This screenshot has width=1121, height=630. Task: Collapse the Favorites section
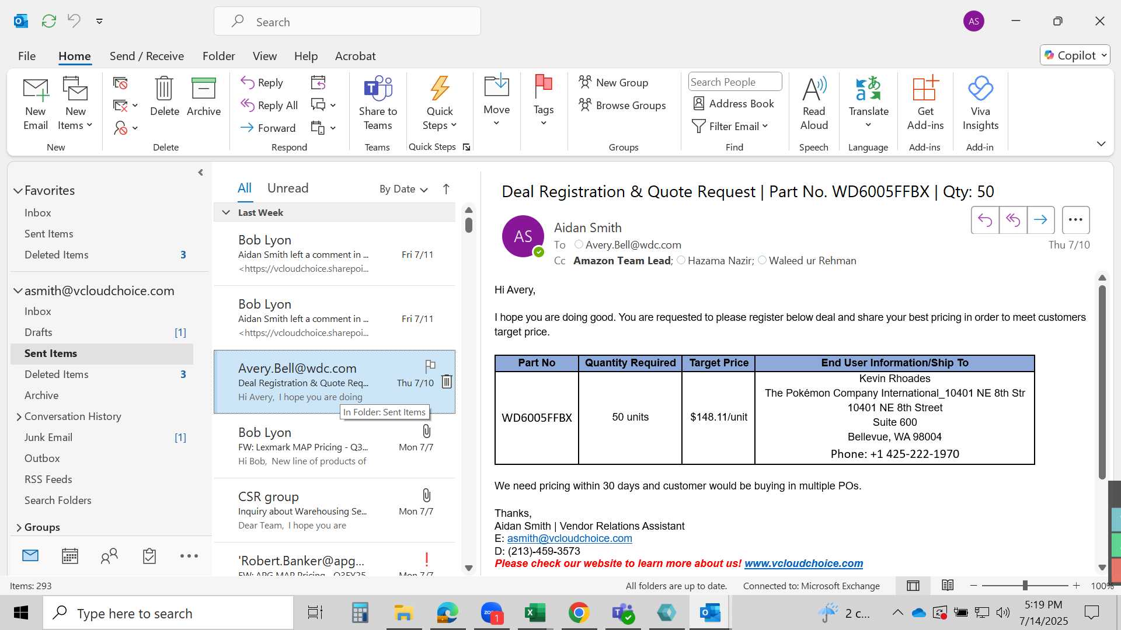(18, 191)
